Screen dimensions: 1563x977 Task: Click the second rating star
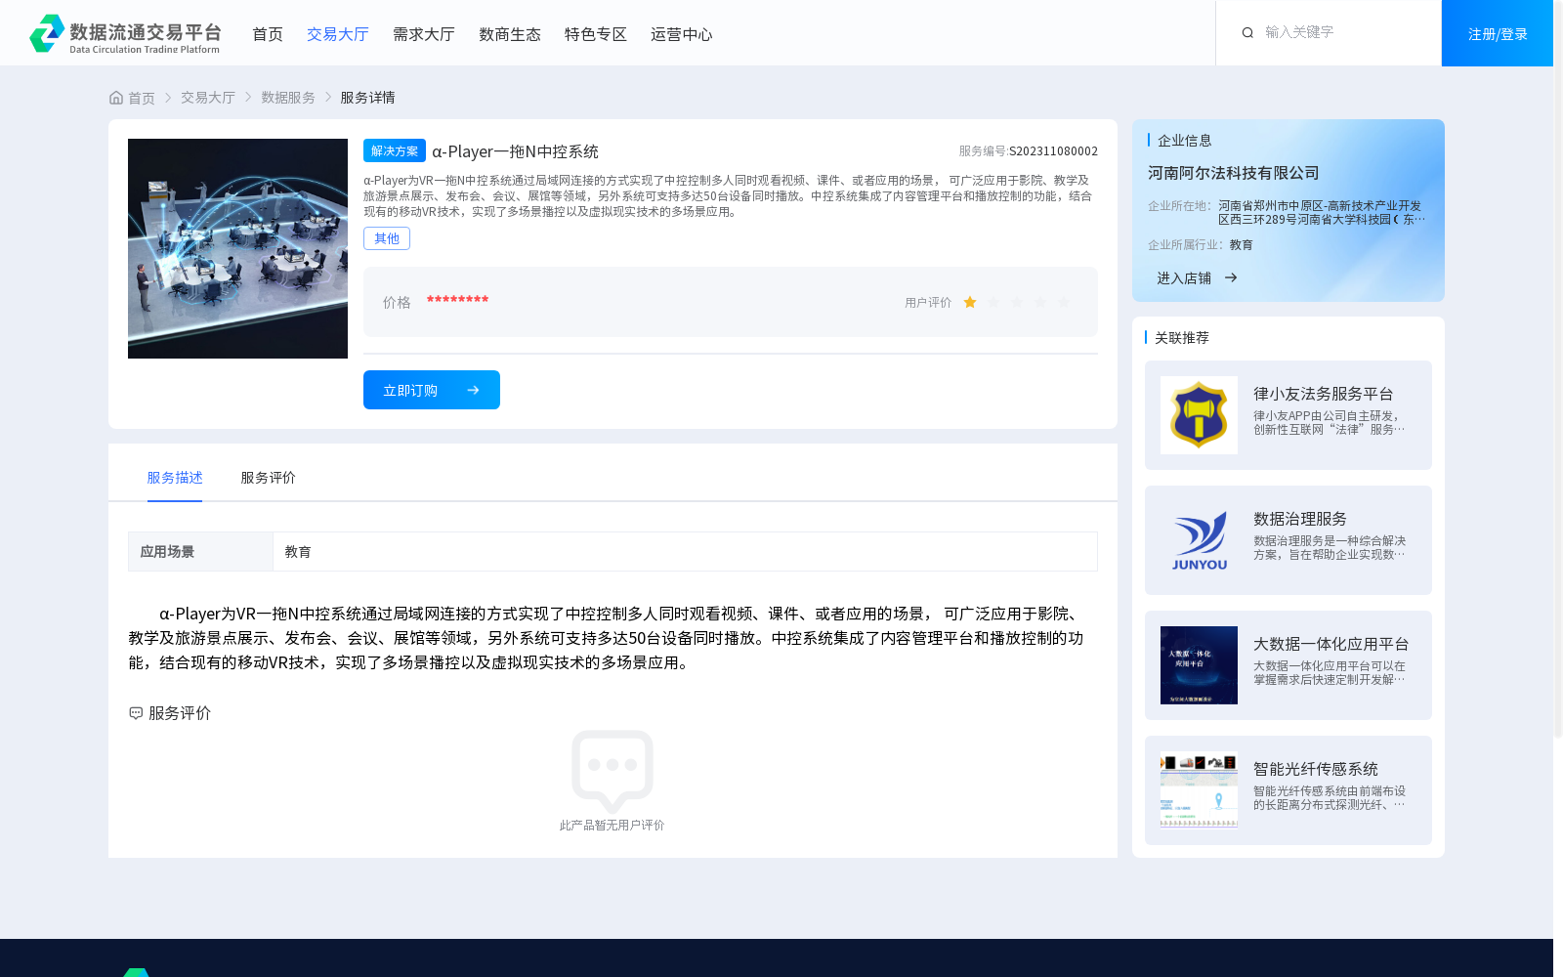click(x=993, y=303)
